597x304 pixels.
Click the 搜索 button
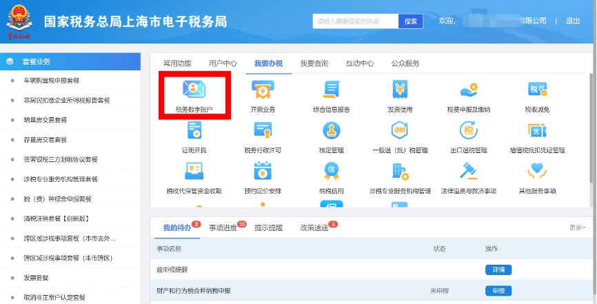point(410,21)
